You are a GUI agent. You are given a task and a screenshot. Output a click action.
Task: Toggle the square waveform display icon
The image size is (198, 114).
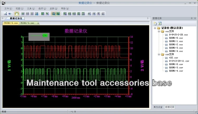(53, 14)
